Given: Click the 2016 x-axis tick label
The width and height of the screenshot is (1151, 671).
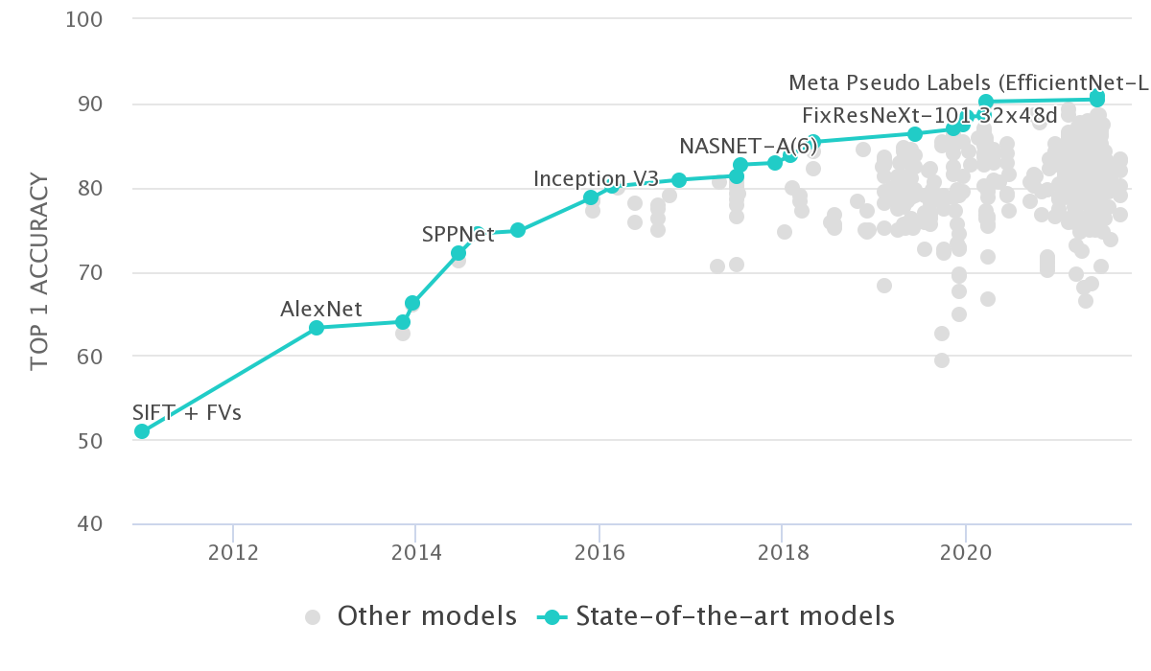Looking at the screenshot, I should pyautogui.click(x=599, y=555).
